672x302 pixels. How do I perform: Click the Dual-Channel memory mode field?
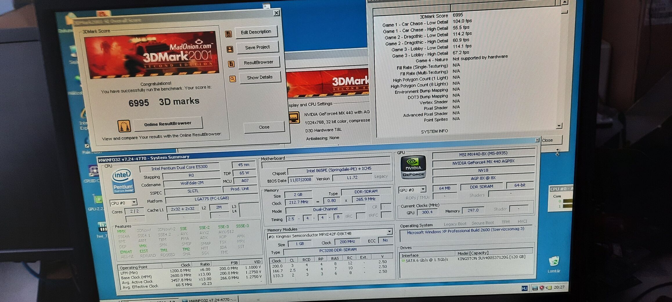[325, 209]
